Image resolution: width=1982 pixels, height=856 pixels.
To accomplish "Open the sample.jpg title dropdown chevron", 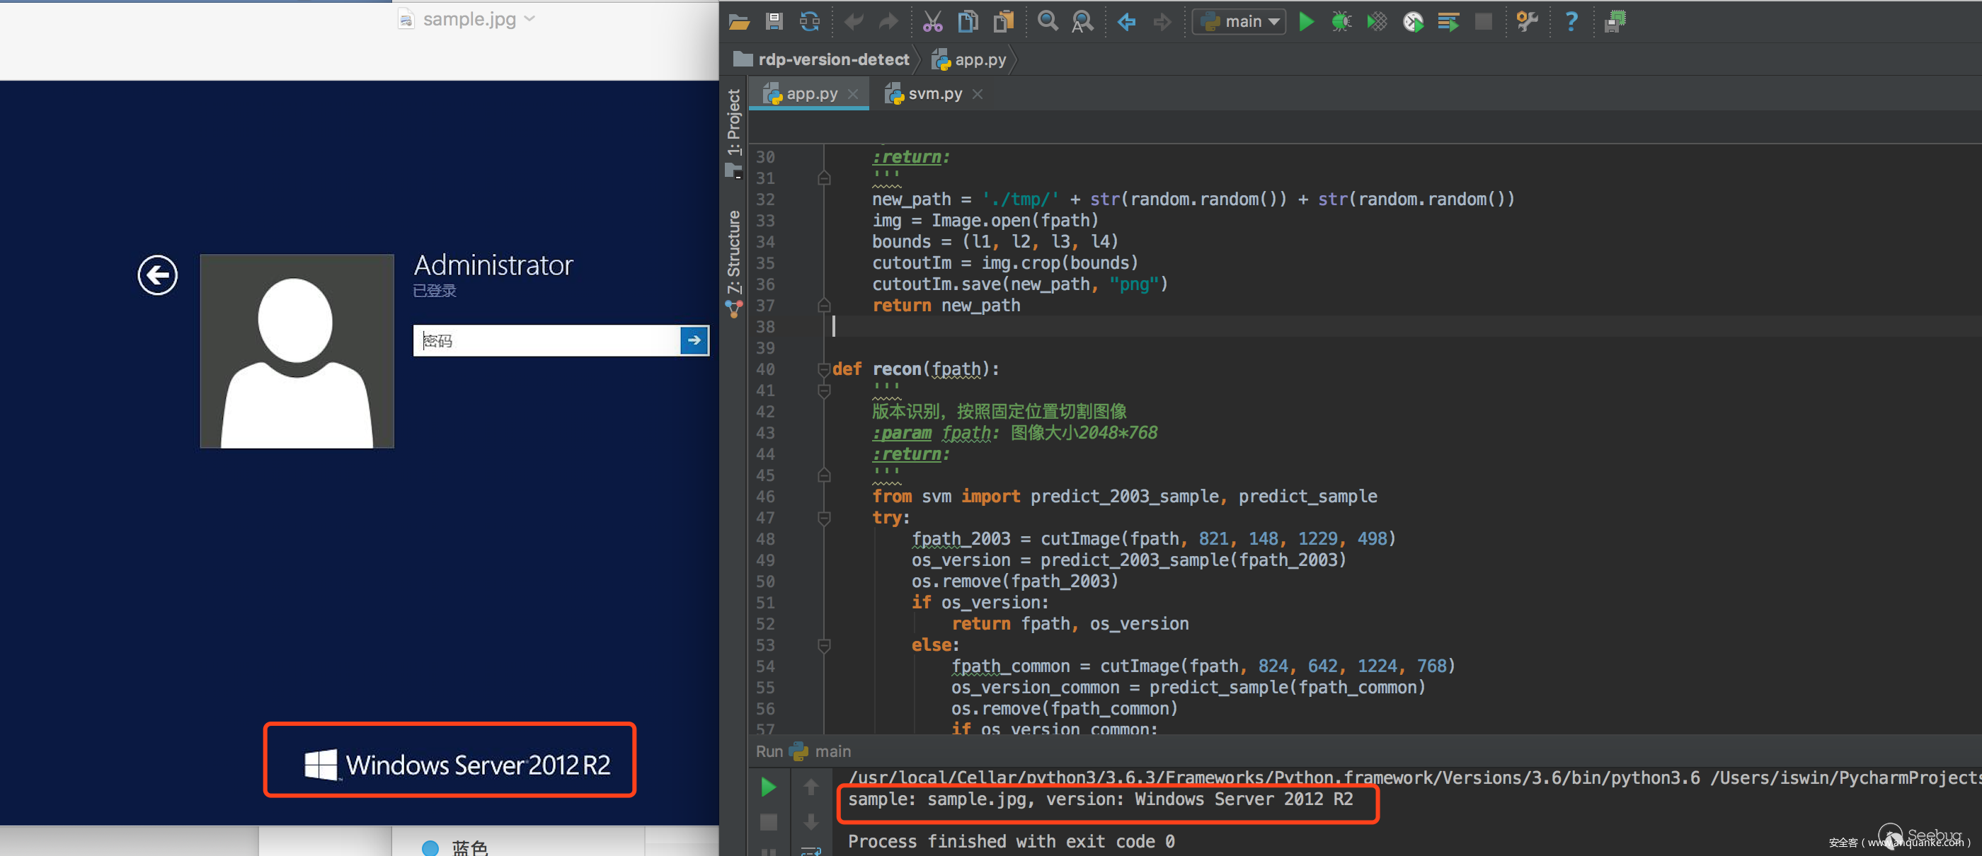I will (x=529, y=18).
